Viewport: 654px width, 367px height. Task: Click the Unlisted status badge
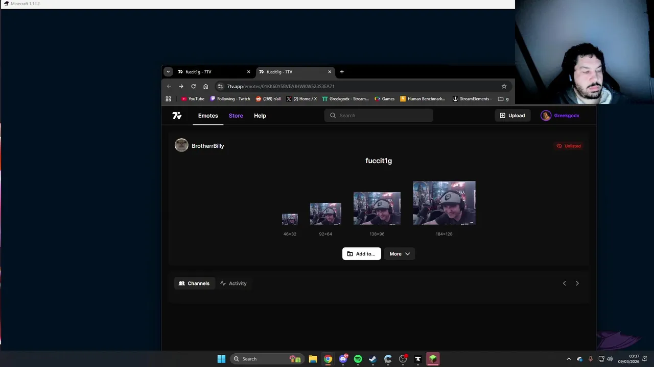coord(569,146)
